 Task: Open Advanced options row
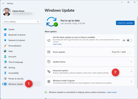90,72
